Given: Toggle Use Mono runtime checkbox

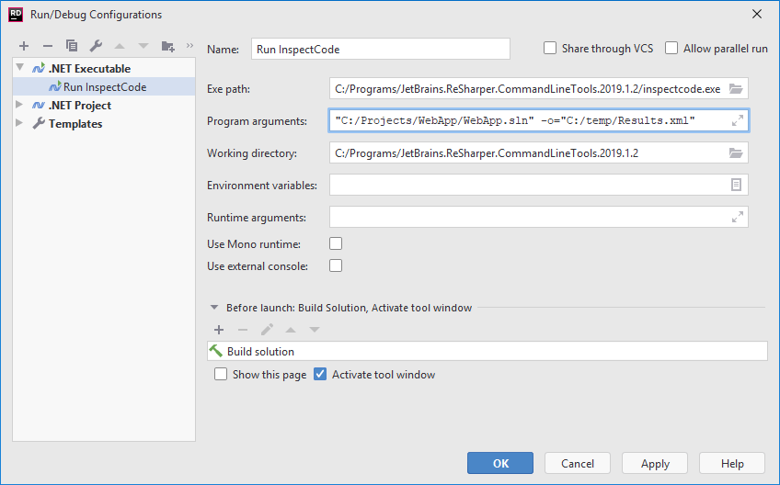Looking at the screenshot, I should [x=336, y=243].
